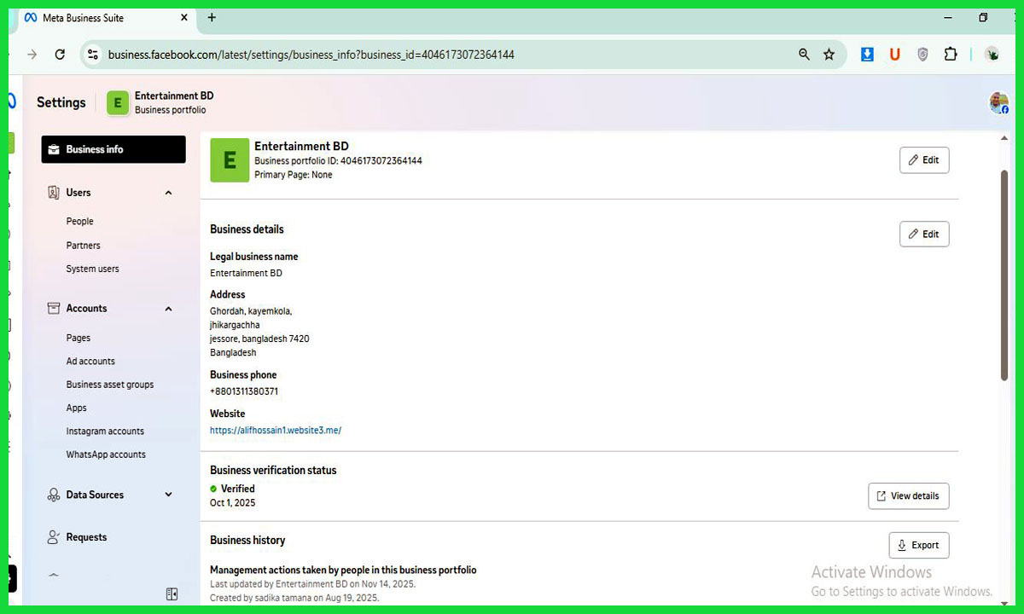Click the bookmark star icon in address bar

(829, 55)
